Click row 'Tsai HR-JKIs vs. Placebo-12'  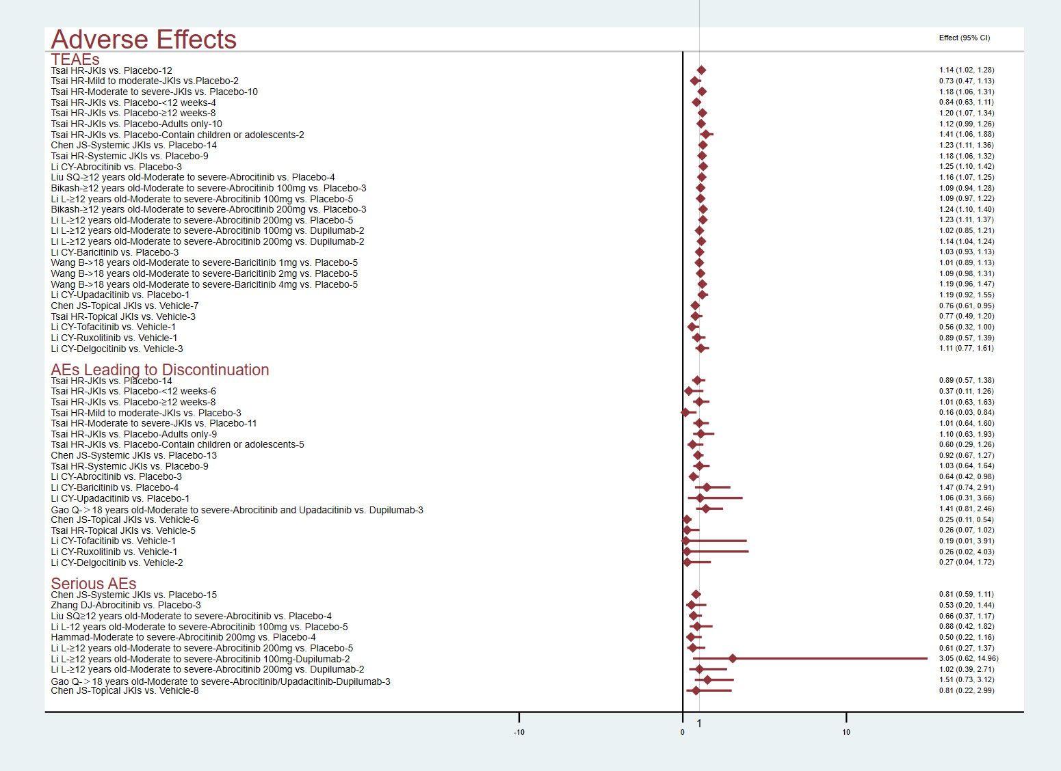[112, 70]
